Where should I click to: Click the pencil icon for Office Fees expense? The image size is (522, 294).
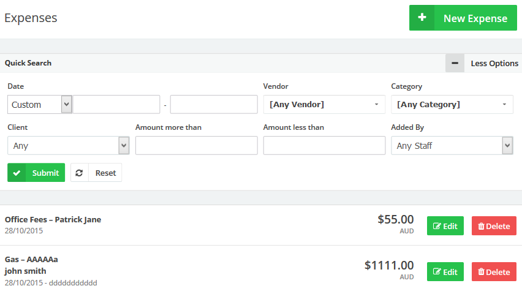(437, 226)
